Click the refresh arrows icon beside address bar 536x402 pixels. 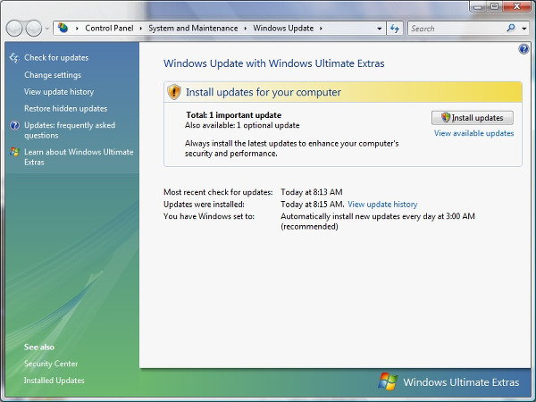point(395,29)
